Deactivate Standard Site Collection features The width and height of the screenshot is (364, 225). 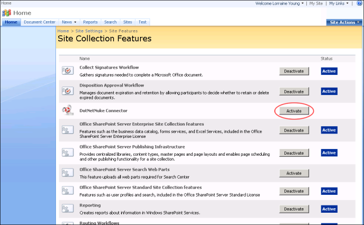(x=294, y=191)
